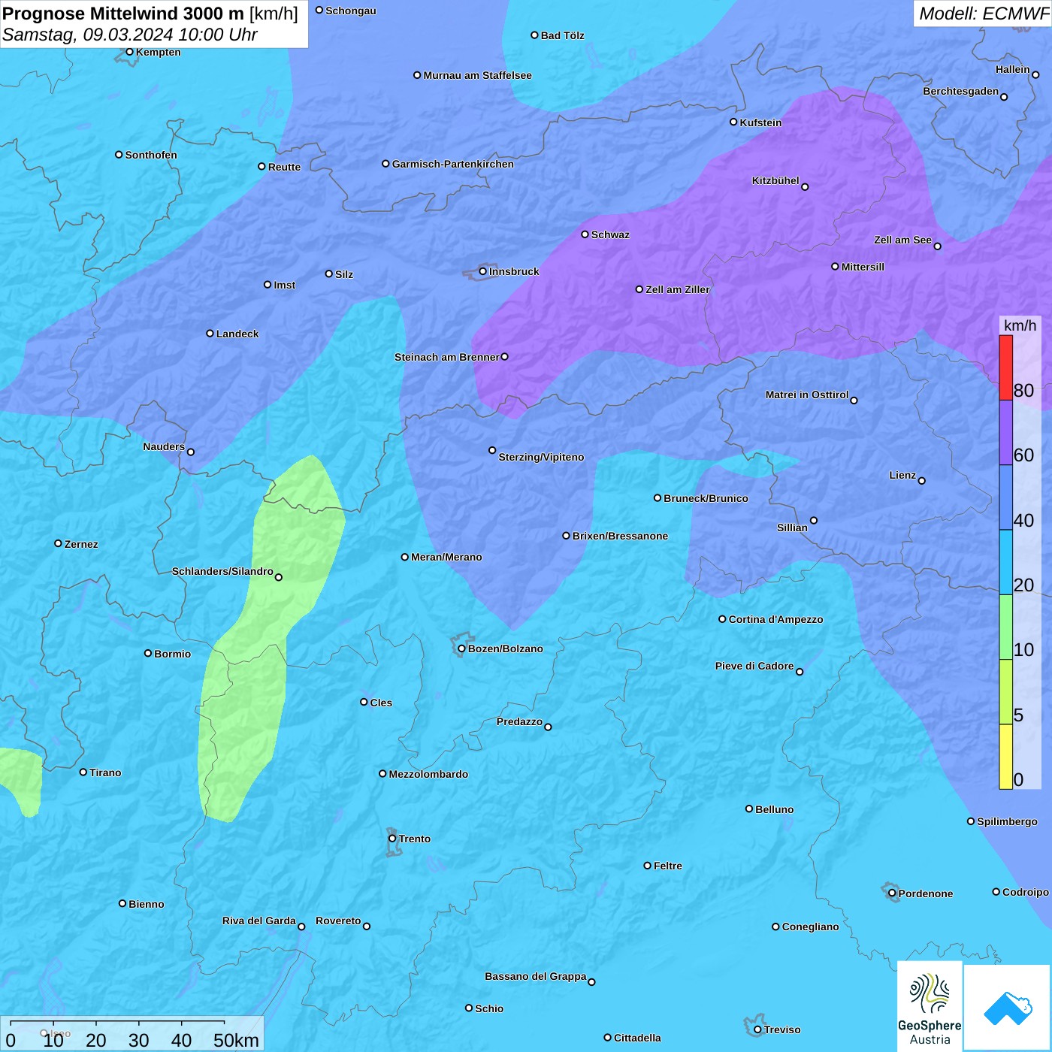Click the green 10-20 km/h legend color
Viewport: 1052px width, 1052px height.
[1005, 627]
